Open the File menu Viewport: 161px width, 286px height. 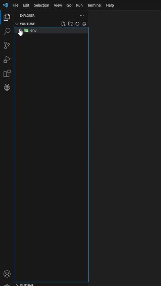click(16, 5)
